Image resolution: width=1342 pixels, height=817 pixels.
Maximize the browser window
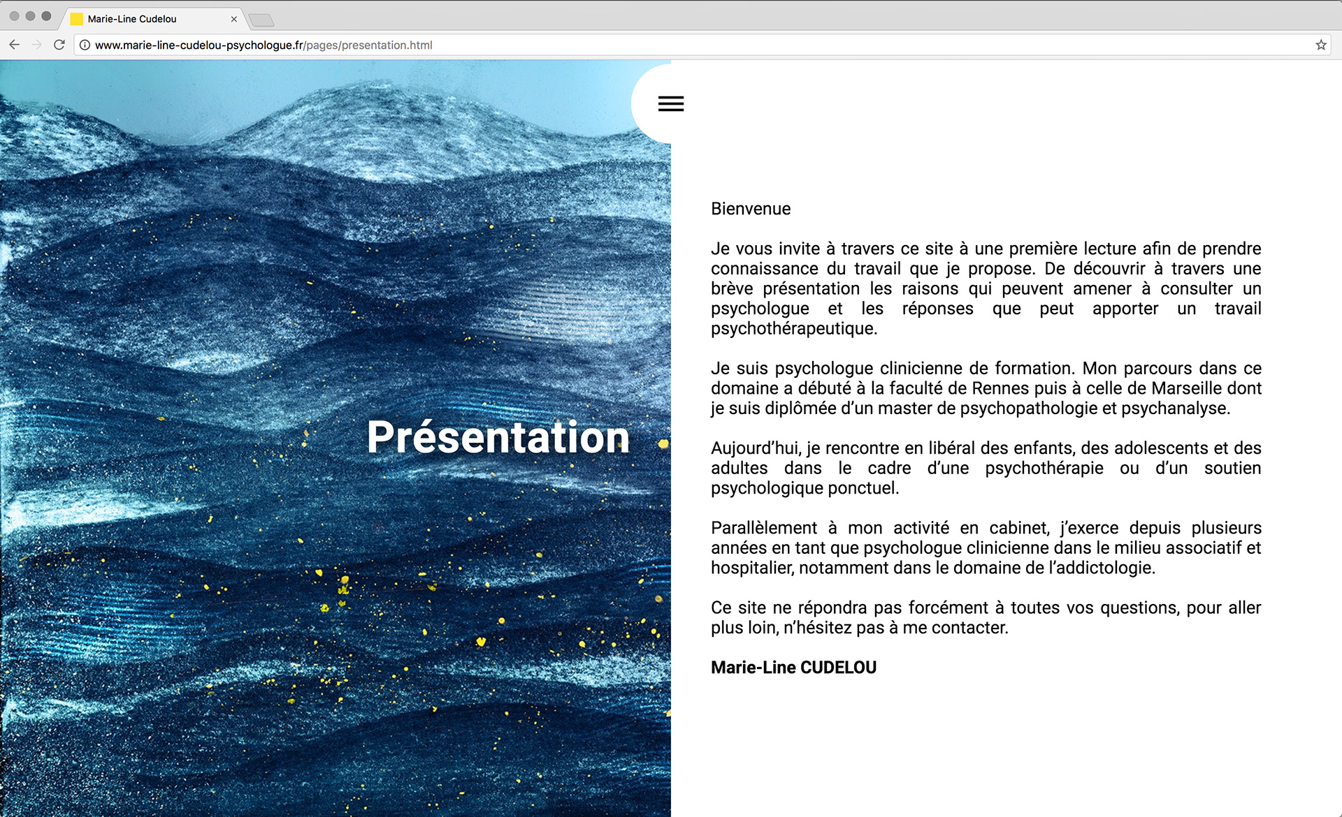click(x=46, y=15)
